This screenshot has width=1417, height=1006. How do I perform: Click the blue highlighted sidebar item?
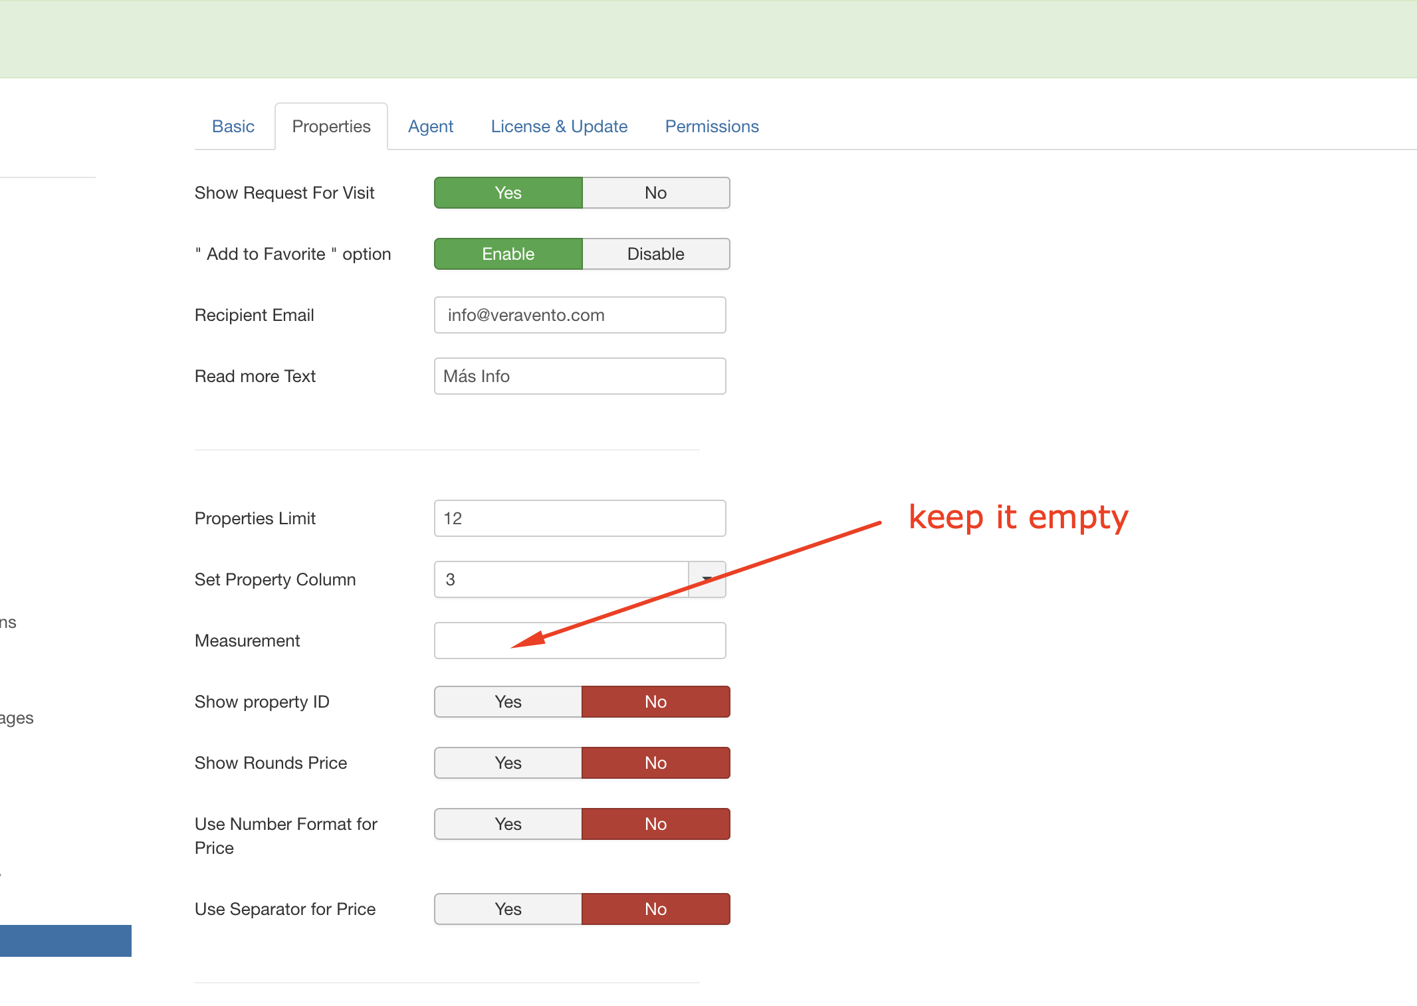65,940
